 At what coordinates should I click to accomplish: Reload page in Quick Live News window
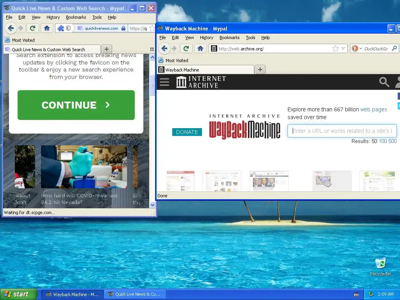point(33,28)
